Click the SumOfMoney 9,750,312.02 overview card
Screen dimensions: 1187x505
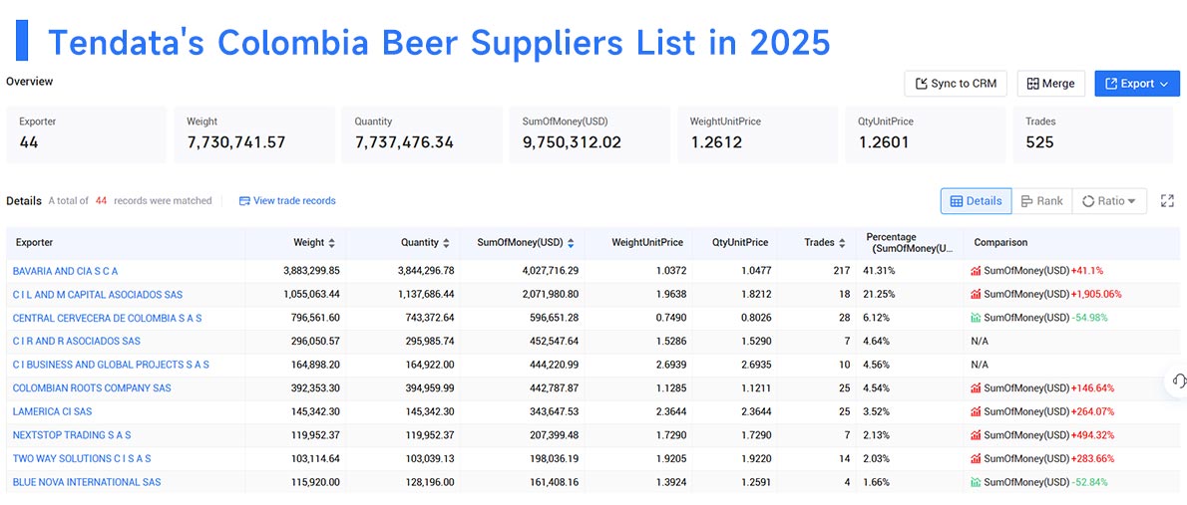(590, 134)
